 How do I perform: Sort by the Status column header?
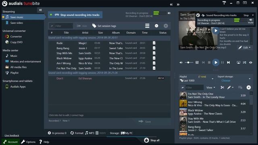[x=163, y=33]
